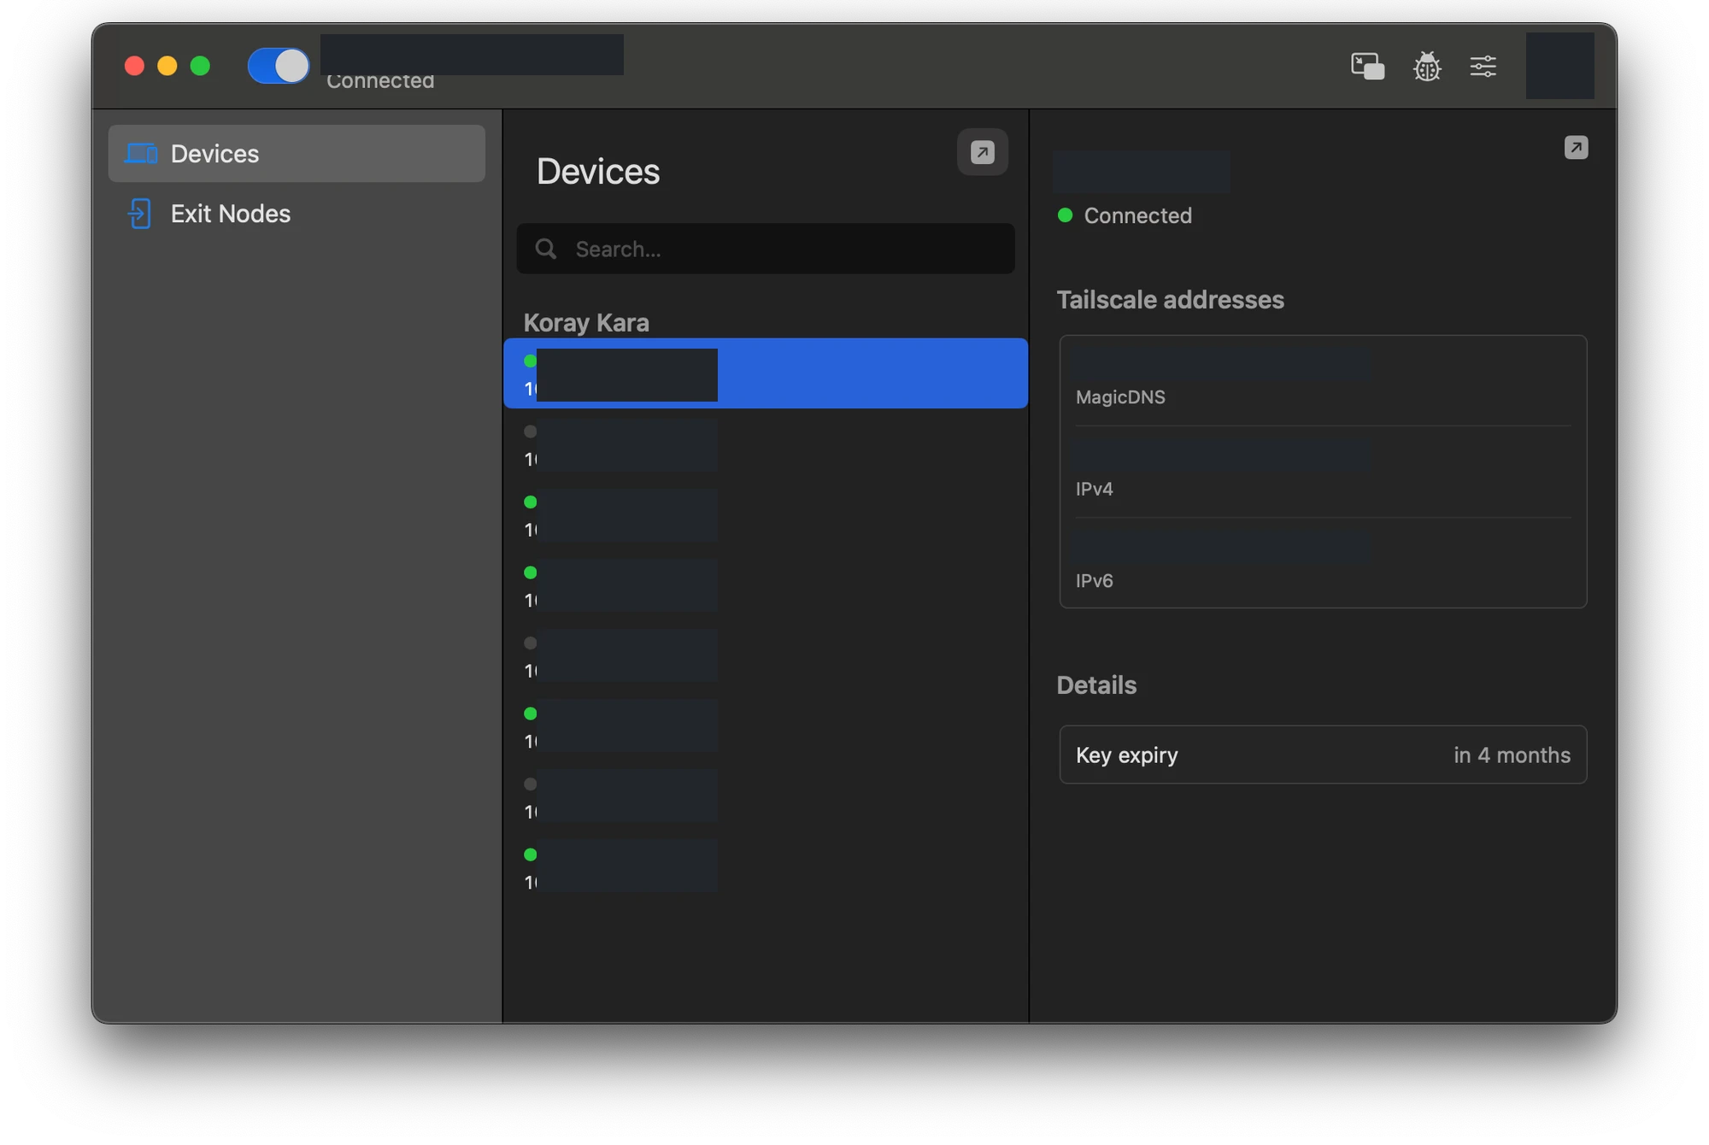This screenshot has width=1709, height=1145.
Task: Open Devices list in external window arrow
Action: coord(982,152)
